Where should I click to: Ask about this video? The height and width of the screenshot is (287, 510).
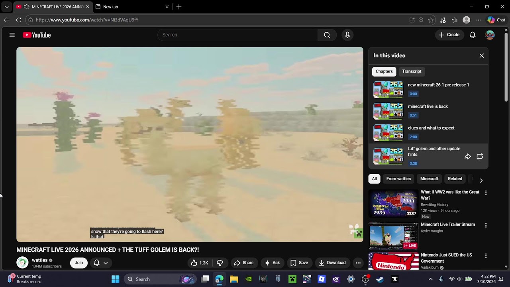coord(272,263)
